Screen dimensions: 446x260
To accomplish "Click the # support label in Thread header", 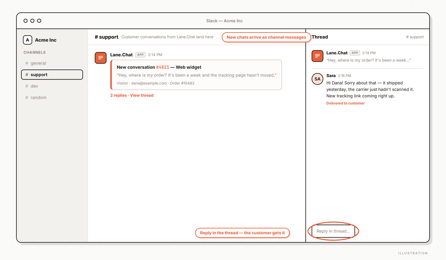I will coord(415,37).
